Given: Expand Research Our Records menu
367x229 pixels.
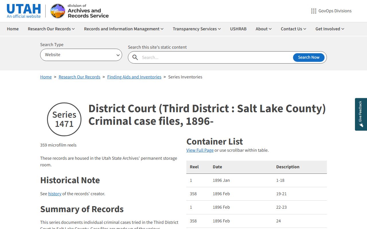Looking at the screenshot, I should [x=51, y=29].
